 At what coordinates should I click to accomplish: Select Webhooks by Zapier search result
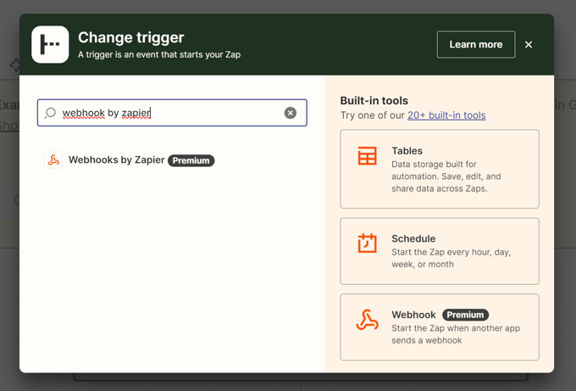(x=130, y=160)
